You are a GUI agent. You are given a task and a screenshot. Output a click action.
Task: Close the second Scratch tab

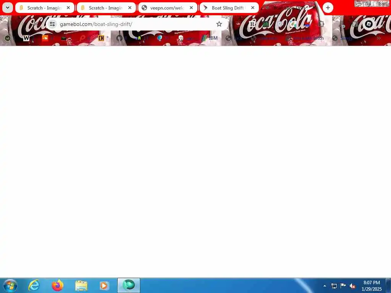click(x=130, y=8)
